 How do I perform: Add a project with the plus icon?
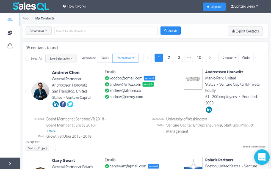pos(53,148)
